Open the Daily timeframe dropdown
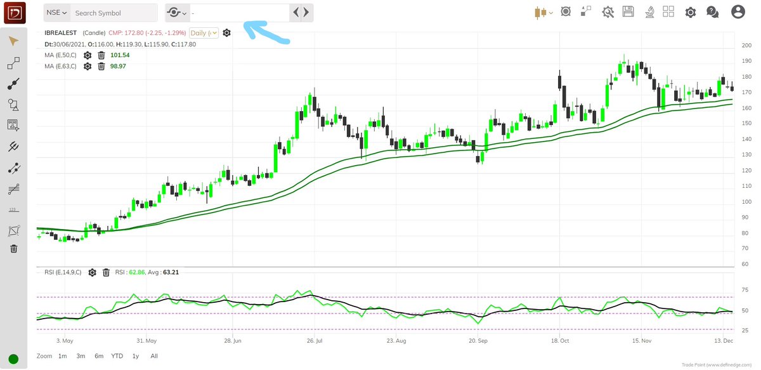Viewport: 761px width, 370px height. pyautogui.click(x=204, y=32)
